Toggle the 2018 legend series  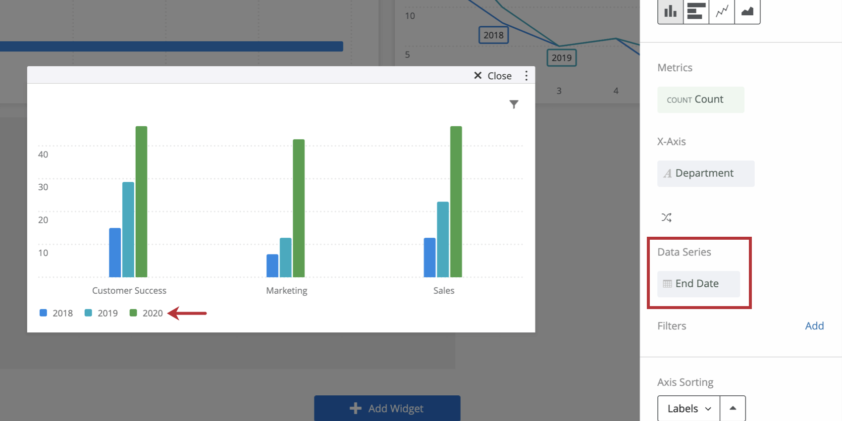(x=56, y=313)
